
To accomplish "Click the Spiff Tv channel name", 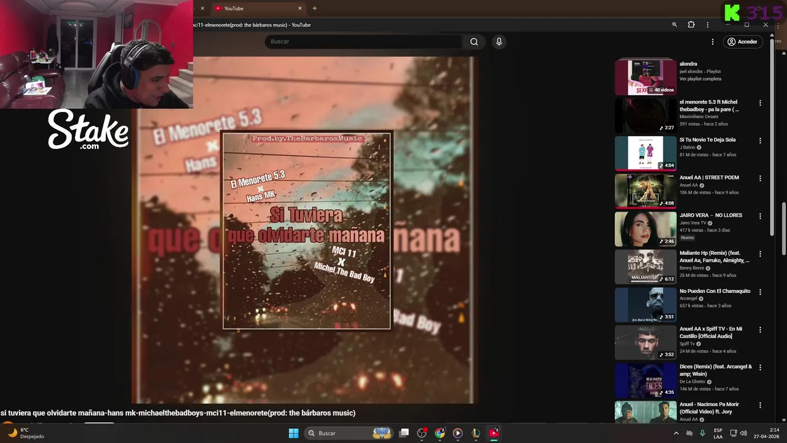I will pos(687,344).
